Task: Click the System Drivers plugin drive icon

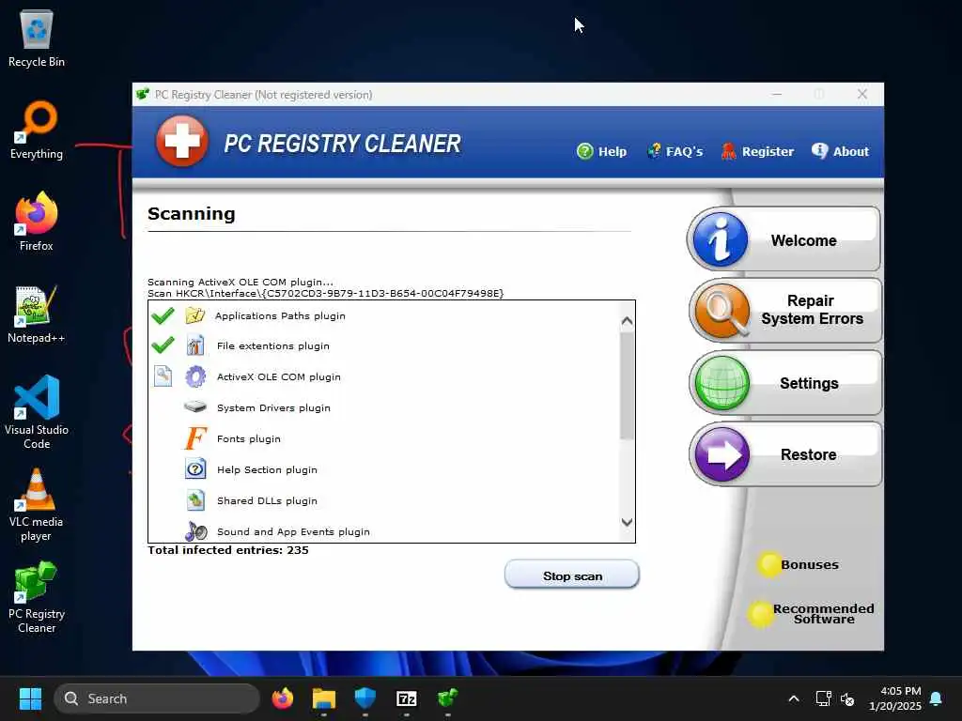Action: (195, 407)
